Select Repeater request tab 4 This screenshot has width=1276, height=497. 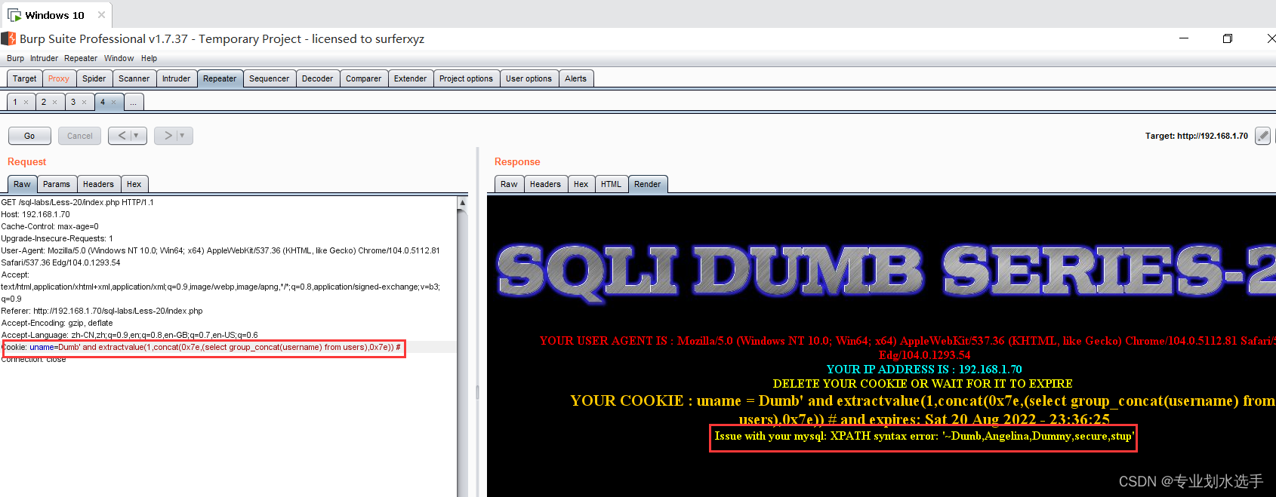[103, 102]
